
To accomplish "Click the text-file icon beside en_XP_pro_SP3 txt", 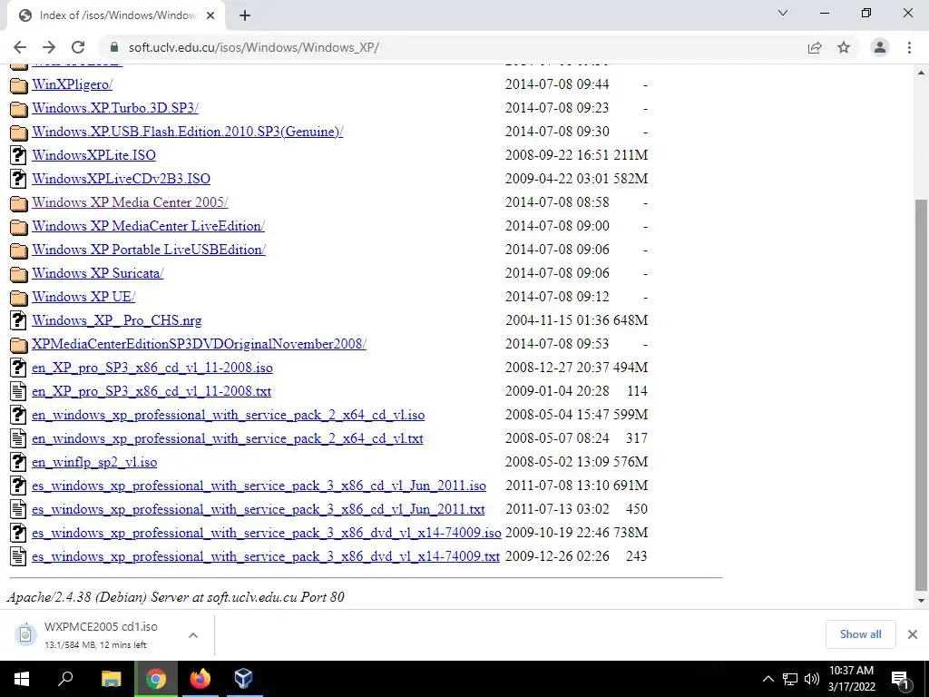I will [x=19, y=391].
